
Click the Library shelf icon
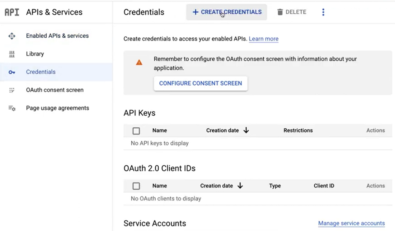coord(12,54)
